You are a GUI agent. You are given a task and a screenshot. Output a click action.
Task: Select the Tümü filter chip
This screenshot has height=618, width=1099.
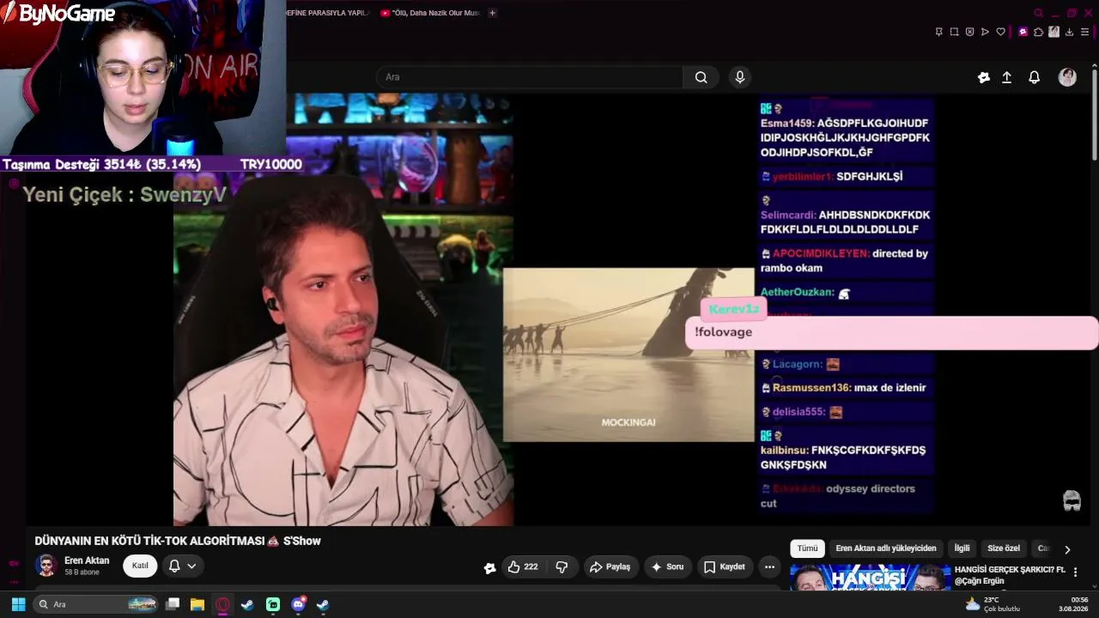tap(808, 548)
